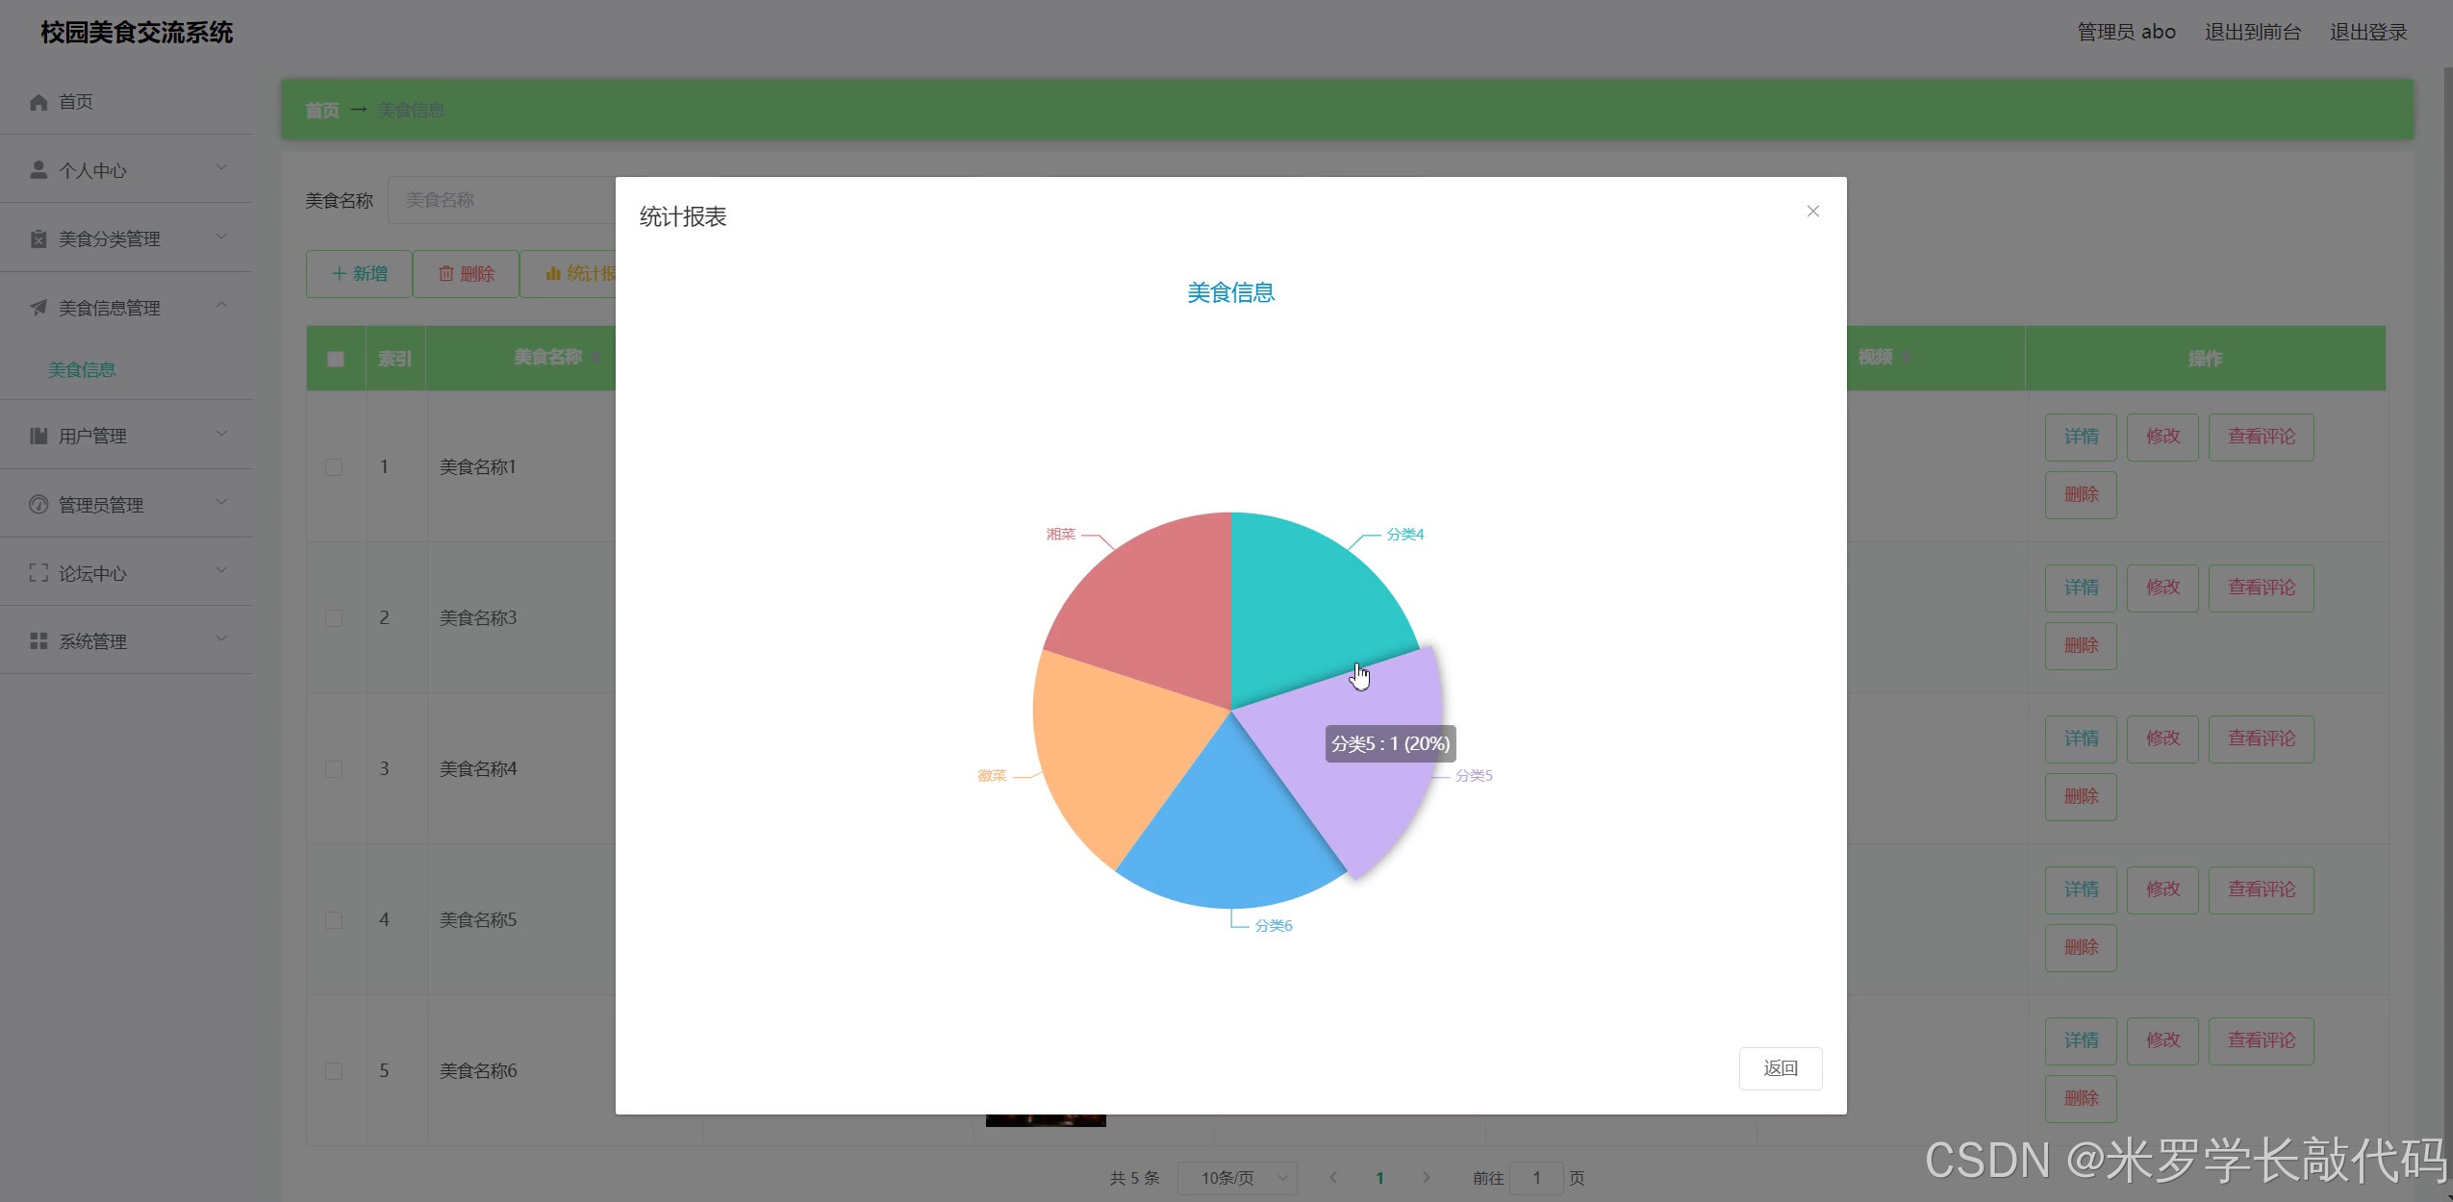The image size is (2453, 1202).
Task: Click the 返回 button in the statistics dialog
Action: 1780,1068
